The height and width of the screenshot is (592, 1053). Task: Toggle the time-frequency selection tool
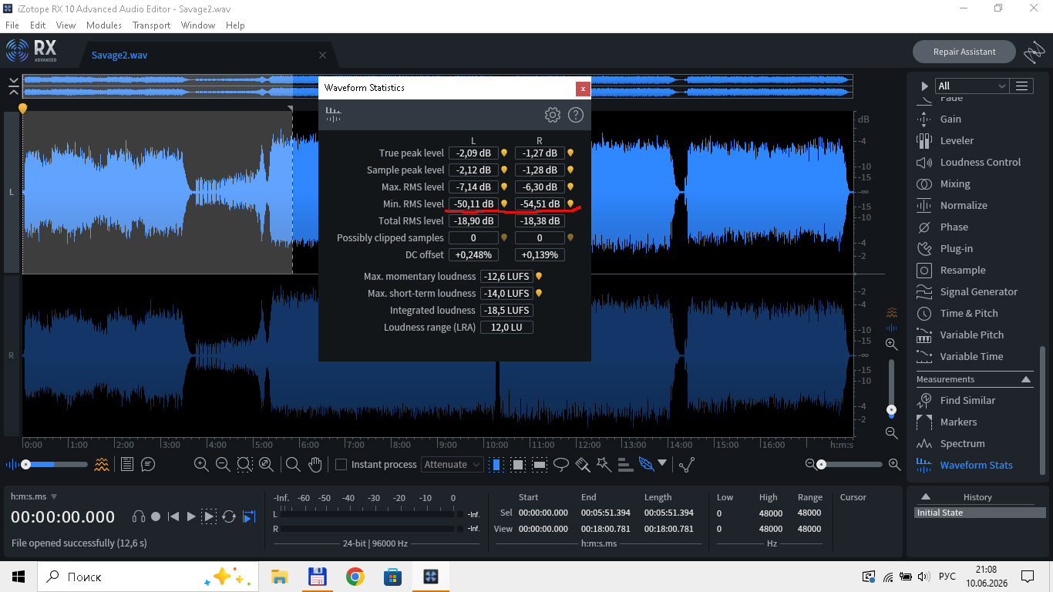518,464
